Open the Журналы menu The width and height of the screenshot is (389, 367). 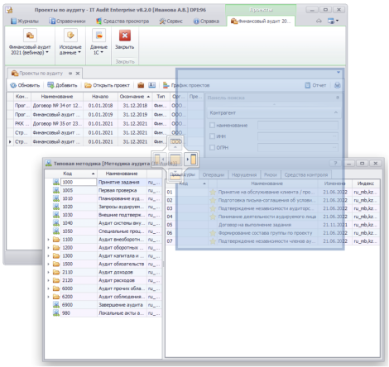[x=25, y=21]
